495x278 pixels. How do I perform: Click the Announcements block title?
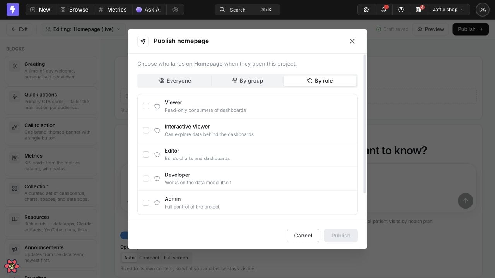44,247
